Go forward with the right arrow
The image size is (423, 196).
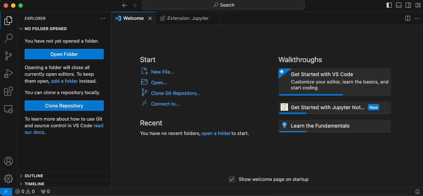click(134, 5)
